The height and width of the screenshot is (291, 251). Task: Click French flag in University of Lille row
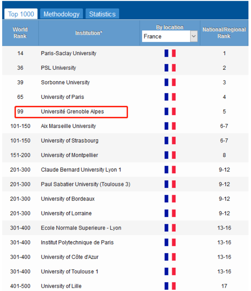tap(170, 286)
